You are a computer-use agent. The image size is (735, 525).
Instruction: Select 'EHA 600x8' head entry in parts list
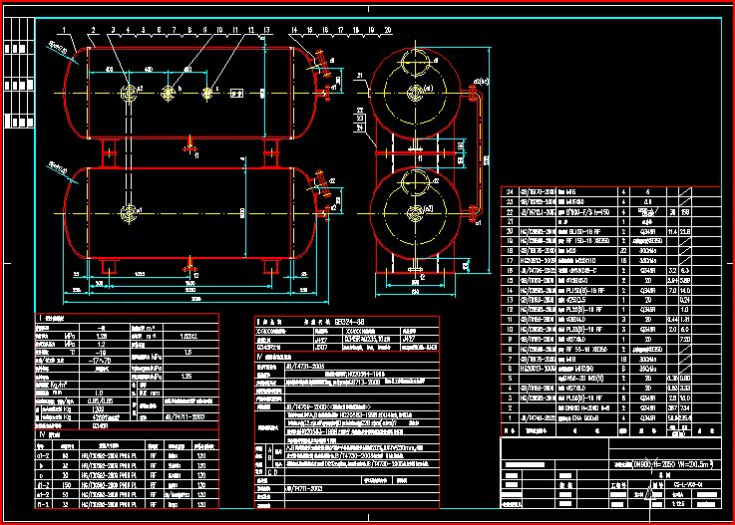pos(585,417)
